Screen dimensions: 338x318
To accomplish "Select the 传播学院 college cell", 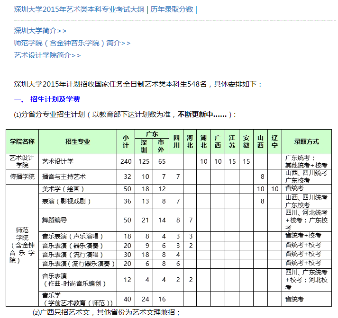I will coord(22,177).
